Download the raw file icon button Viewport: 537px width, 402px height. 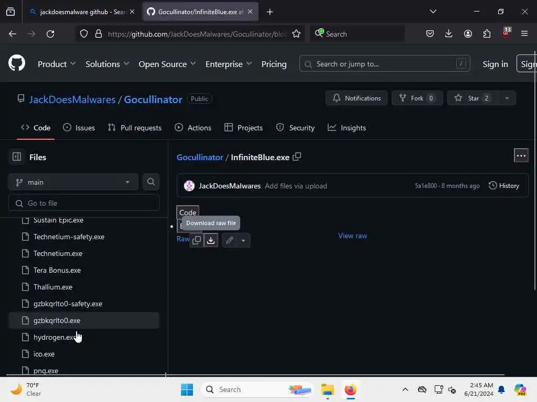click(211, 240)
